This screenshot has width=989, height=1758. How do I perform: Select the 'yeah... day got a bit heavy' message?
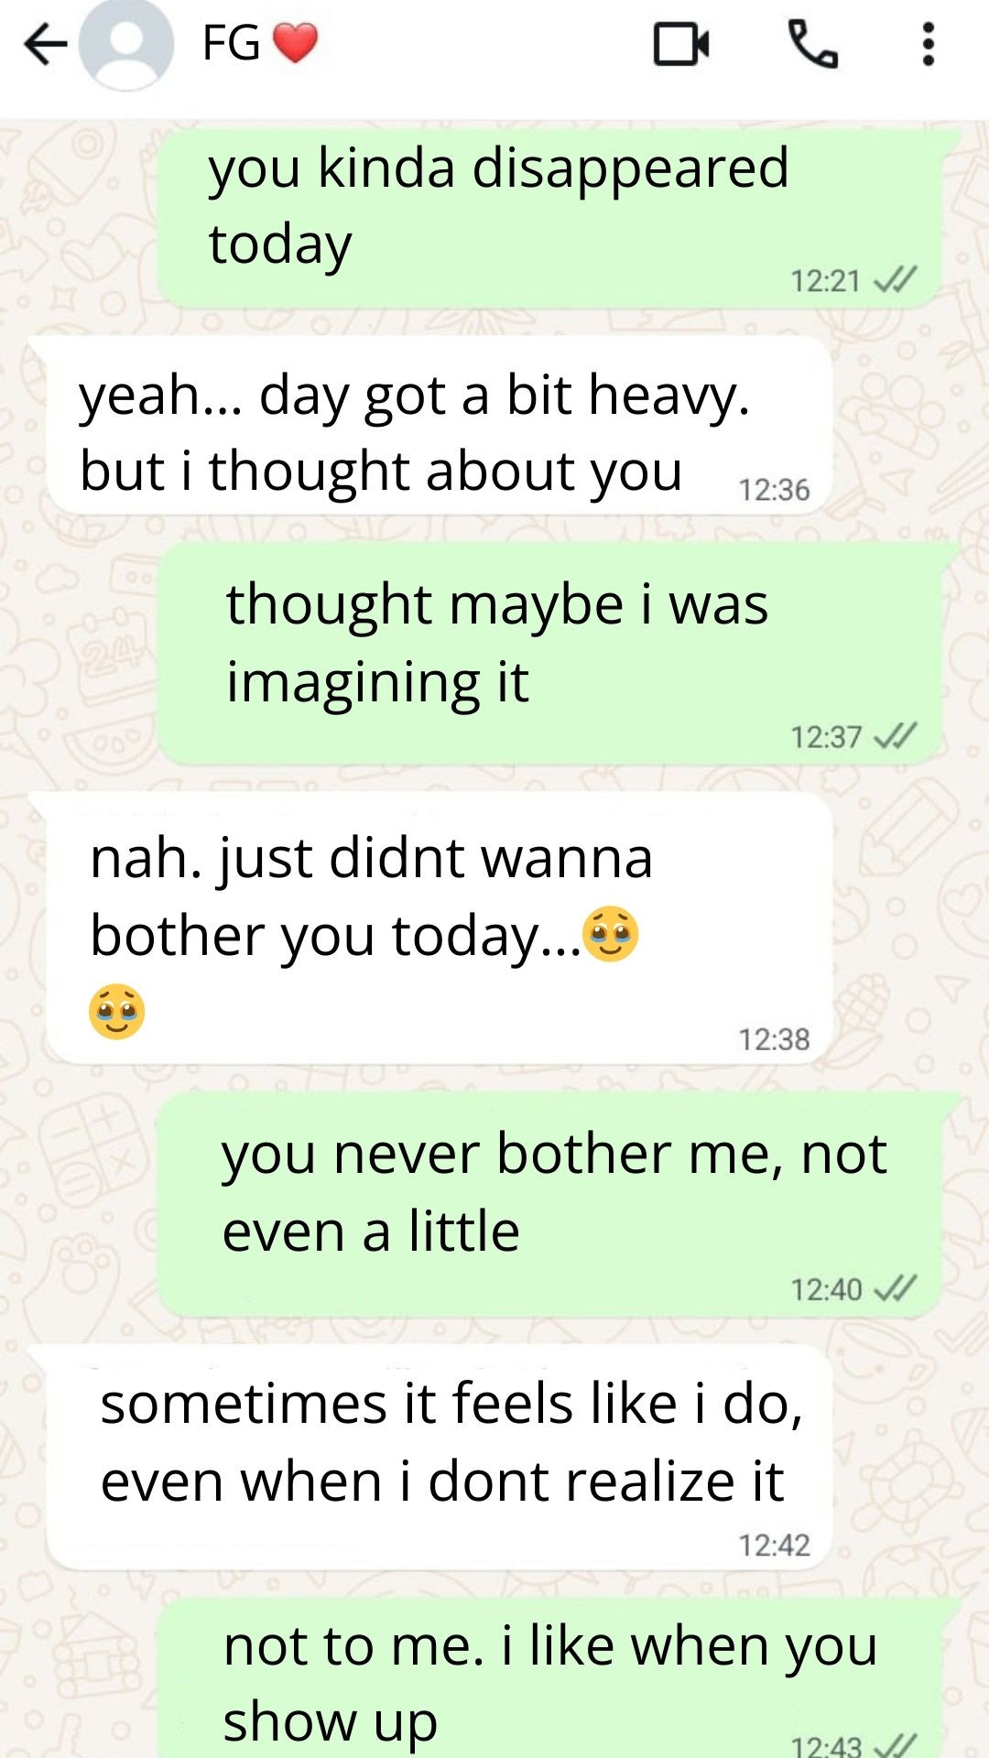(x=440, y=424)
